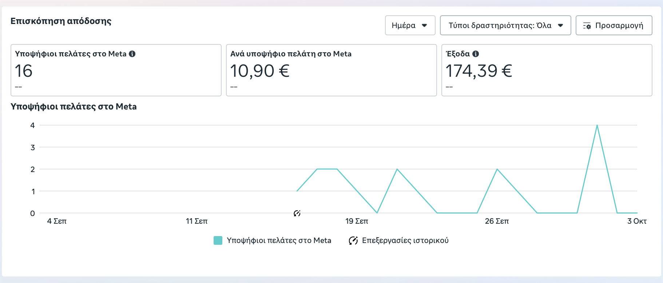Click the 16 leads total value
This screenshot has width=663, height=283.
pos(24,71)
